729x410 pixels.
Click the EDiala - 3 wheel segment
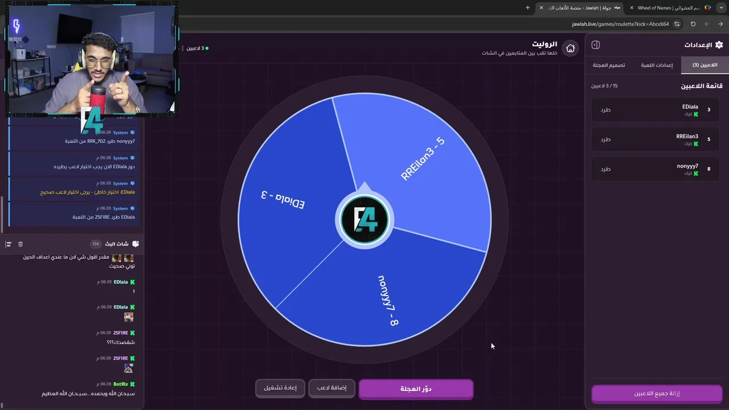(283, 199)
